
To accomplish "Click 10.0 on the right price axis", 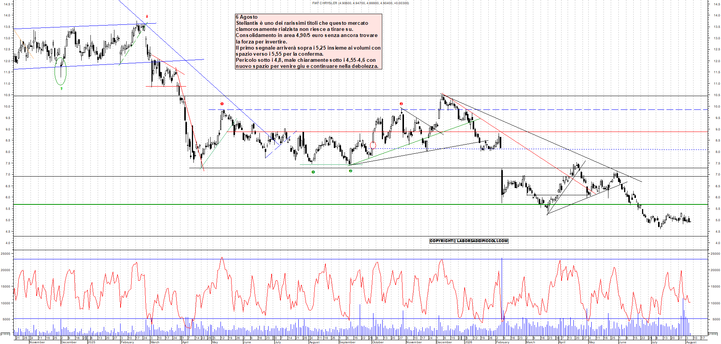I will [x=717, y=107].
